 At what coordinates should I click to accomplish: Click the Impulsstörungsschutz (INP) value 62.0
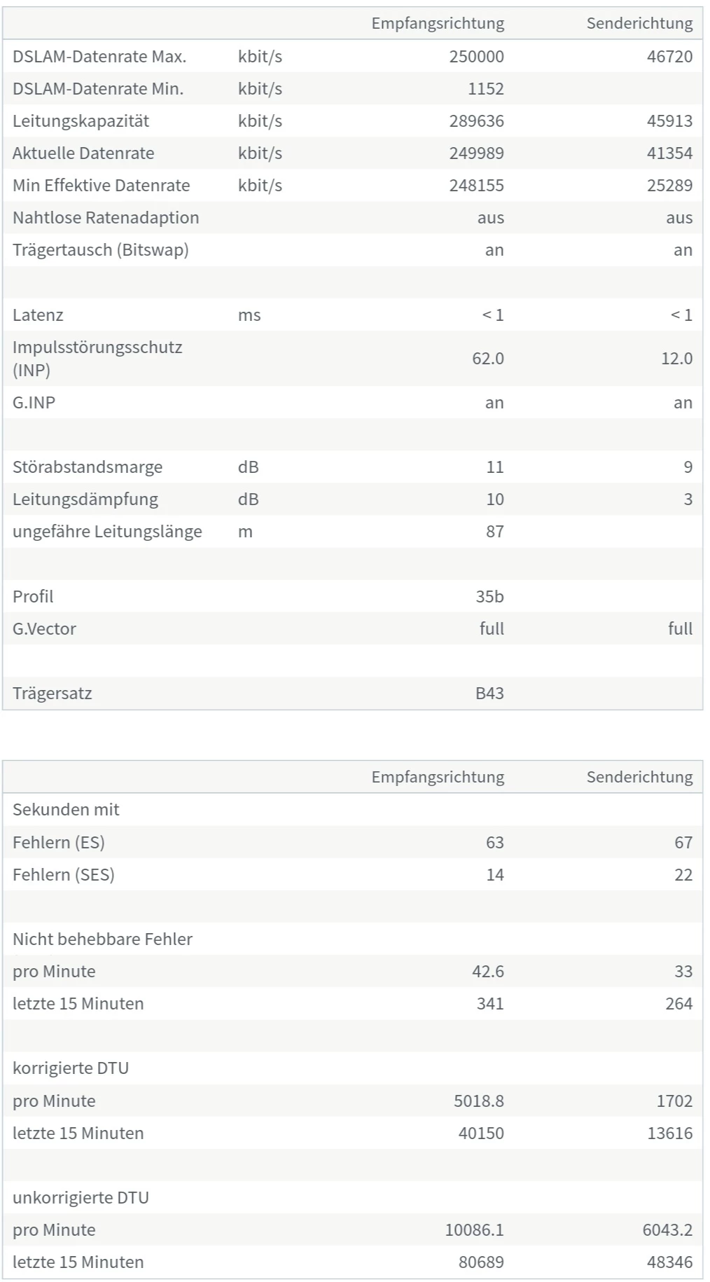tap(487, 359)
